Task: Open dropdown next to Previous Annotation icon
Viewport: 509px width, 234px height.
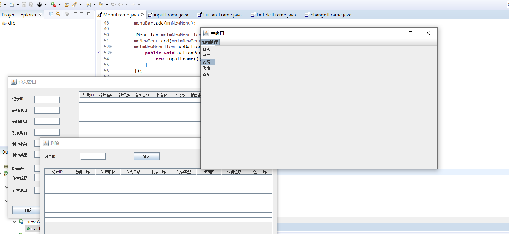Action: (x=107, y=4)
